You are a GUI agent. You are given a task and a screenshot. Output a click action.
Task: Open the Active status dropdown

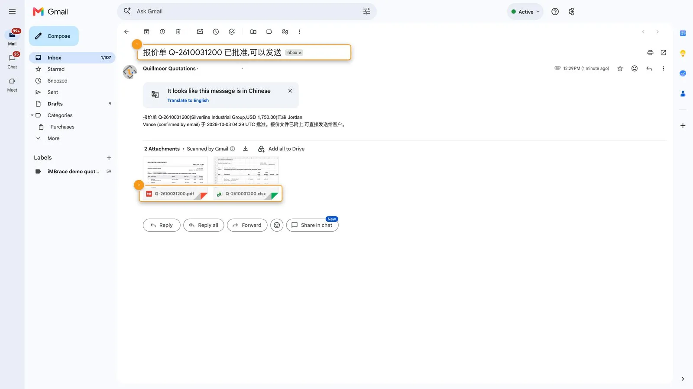tap(525, 12)
